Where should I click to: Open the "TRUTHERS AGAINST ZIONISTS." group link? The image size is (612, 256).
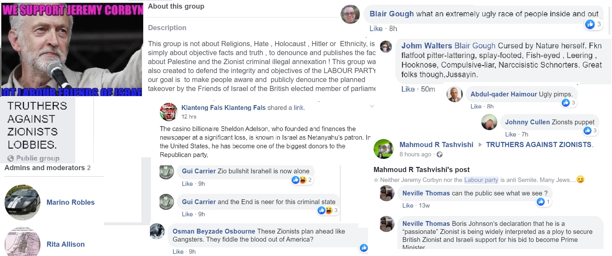[539, 145]
